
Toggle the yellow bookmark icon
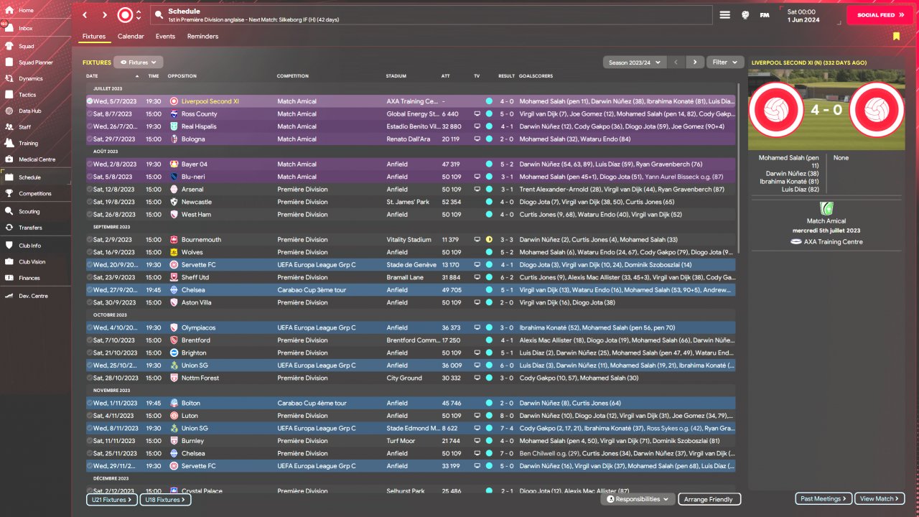tap(896, 37)
